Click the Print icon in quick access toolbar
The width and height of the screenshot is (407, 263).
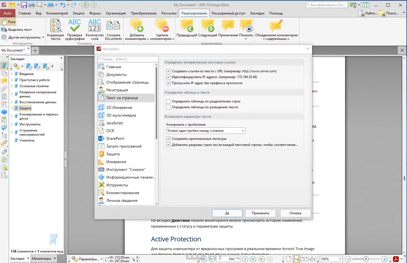coord(31,5)
